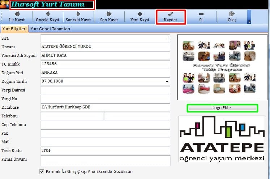Select the Yurt Bilgileri tab
Image resolution: width=270 pixels, height=179 pixels.
click(x=14, y=29)
